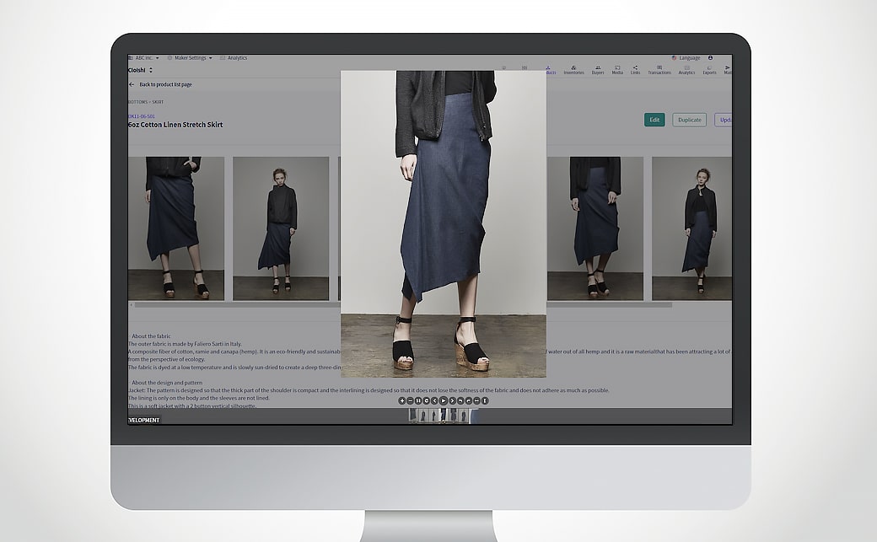Image resolution: width=877 pixels, height=542 pixels.
Task: Open the Language selector
Action: [x=686, y=57]
